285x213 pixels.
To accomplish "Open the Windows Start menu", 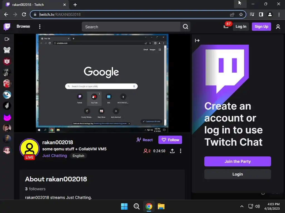I will [x=124, y=206].
